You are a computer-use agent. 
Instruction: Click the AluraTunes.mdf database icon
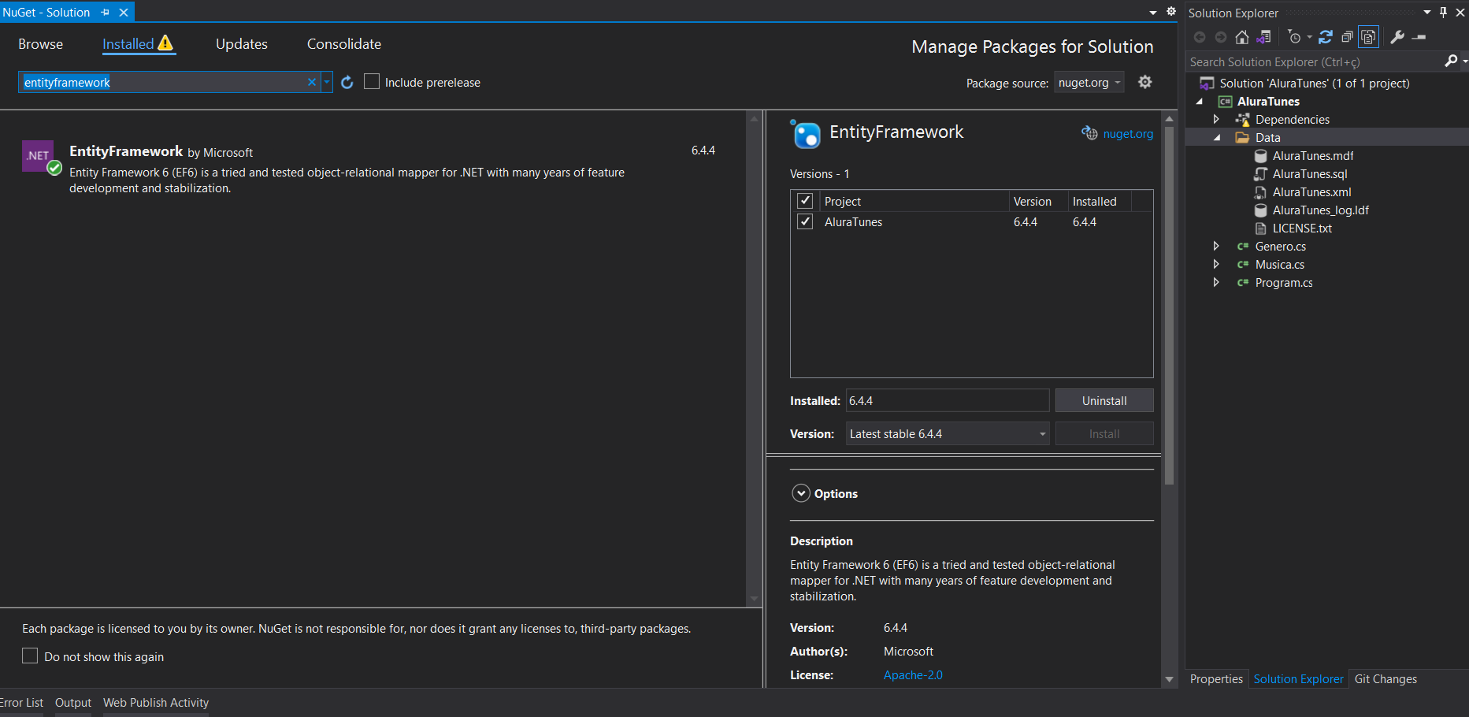pos(1260,156)
